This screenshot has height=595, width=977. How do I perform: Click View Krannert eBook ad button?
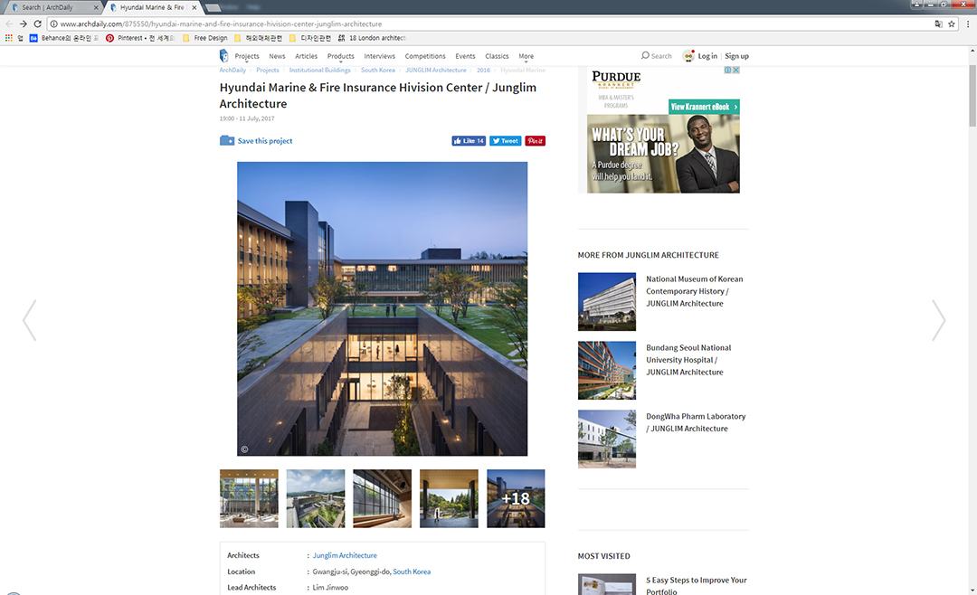704,107
